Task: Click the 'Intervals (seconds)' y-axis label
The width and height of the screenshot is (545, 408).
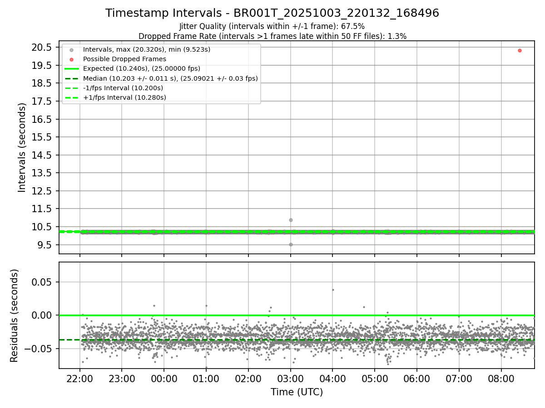Action: coord(22,147)
